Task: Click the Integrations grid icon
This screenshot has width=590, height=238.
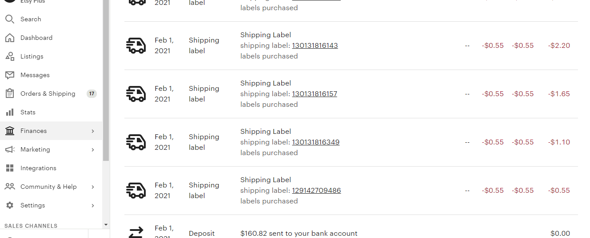Action: [10, 168]
